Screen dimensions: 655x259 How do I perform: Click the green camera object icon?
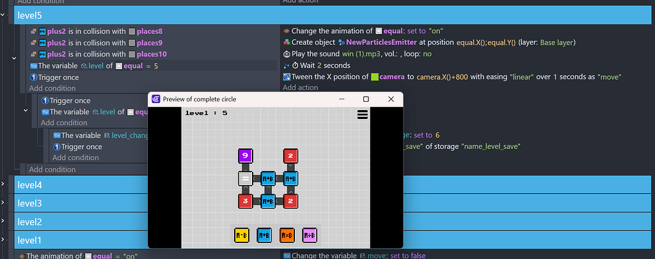[374, 77]
